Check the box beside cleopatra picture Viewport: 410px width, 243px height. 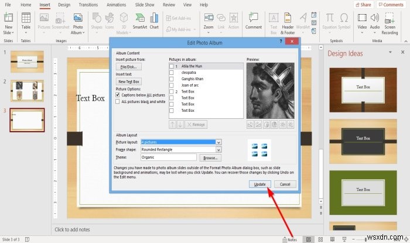click(172, 73)
